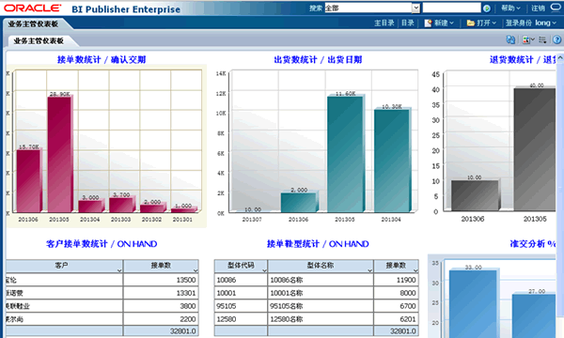Click the 打开 folder icon
This screenshot has width=564, height=338.
click(x=471, y=23)
